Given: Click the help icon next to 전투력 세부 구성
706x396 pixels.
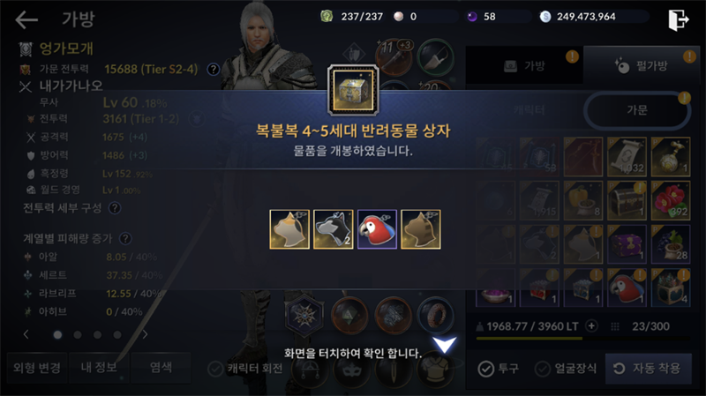Looking at the screenshot, I should tap(115, 208).
